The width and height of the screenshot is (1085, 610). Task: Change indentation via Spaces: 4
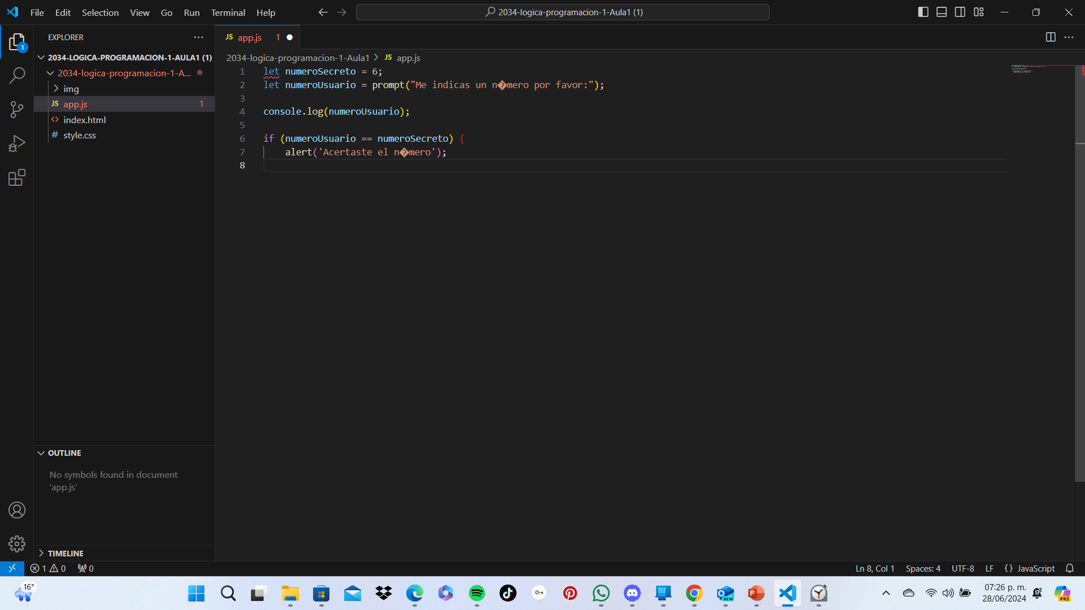tap(923, 568)
